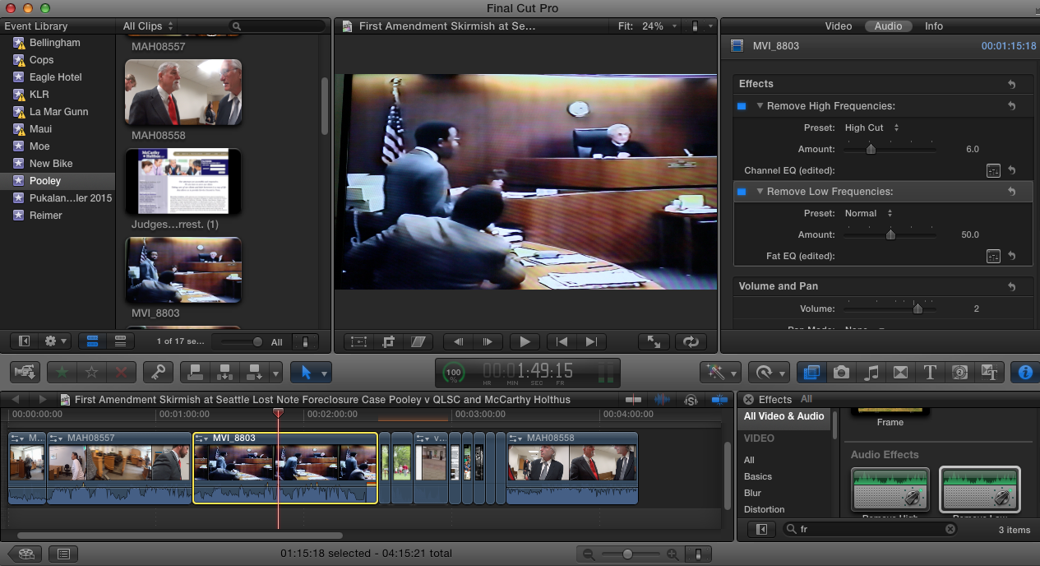Adjust Remove High Frequencies Amount slider
This screenshot has height=566, width=1040.
click(871, 149)
